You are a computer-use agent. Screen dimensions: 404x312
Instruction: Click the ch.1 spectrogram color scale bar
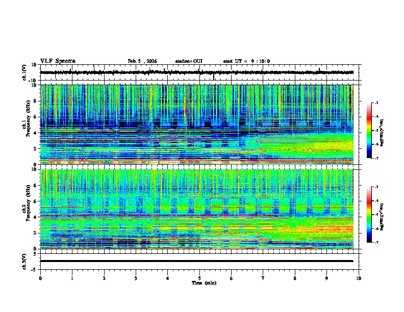(x=369, y=131)
